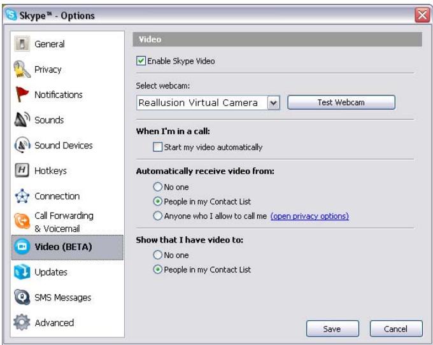Cancel the options dialog

(396, 328)
